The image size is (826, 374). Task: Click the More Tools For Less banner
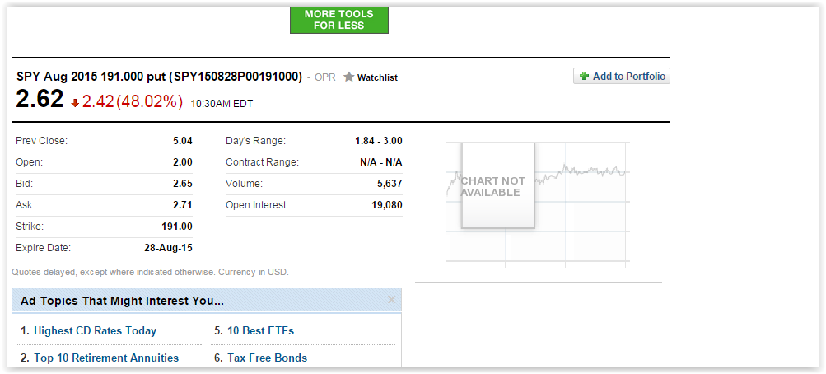point(339,20)
